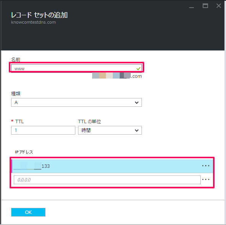The height and width of the screenshot is (225, 226).
Task: Click the OK button
Action: [28, 212]
